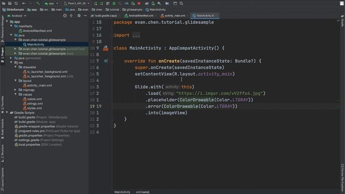The image size is (345, 194).
Task: Click the Scroll from Source target icon in the Project panel
Action: (65, 16)
